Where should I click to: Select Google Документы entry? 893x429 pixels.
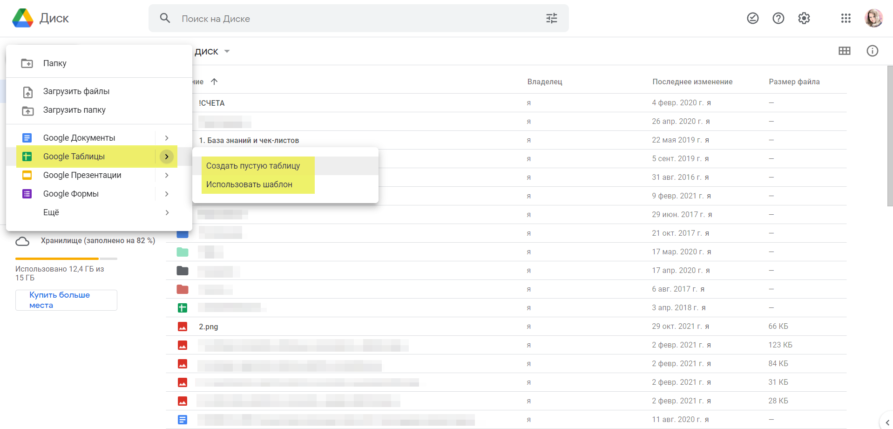(x=99, y=138)
